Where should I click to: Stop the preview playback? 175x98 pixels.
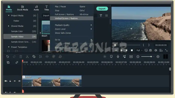[132, 50]
